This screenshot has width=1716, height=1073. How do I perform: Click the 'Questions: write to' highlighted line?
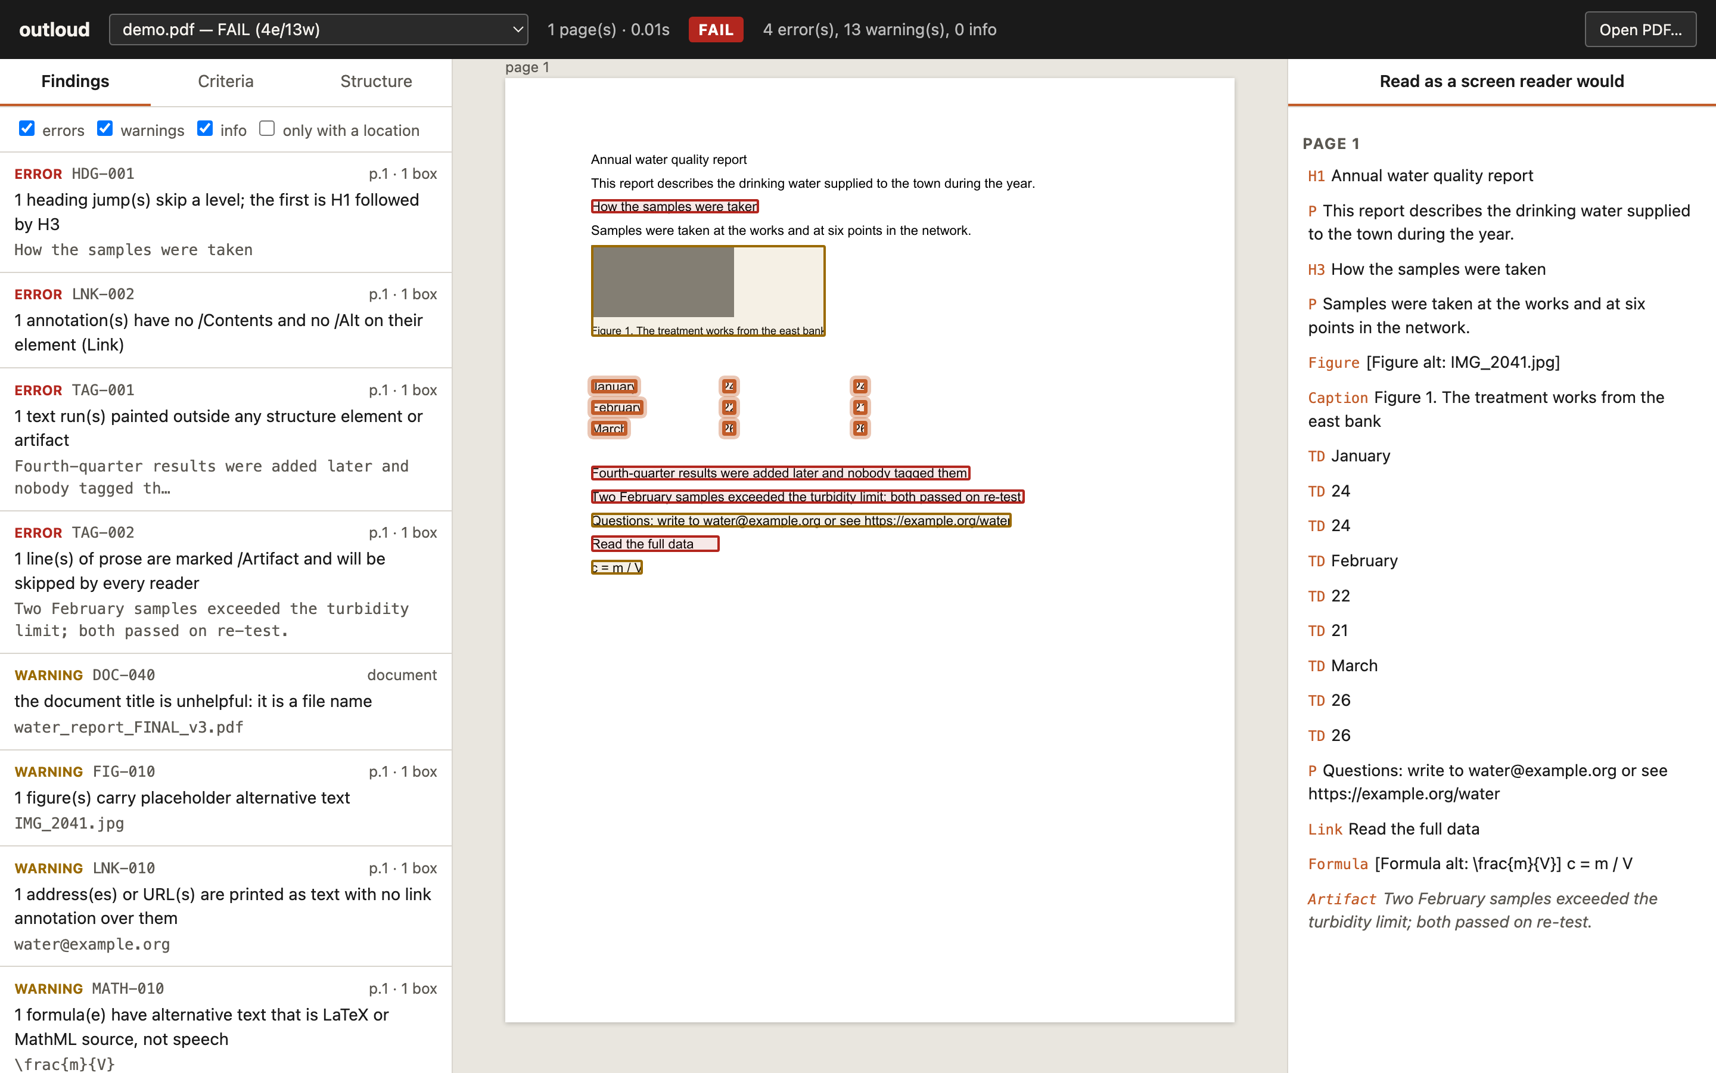tap(801, 521)
